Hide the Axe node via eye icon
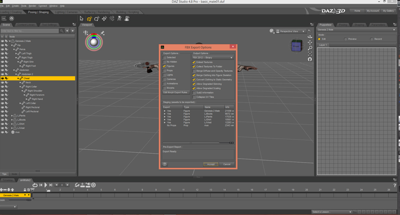This screenshot has width=400, height=215. 2,132
